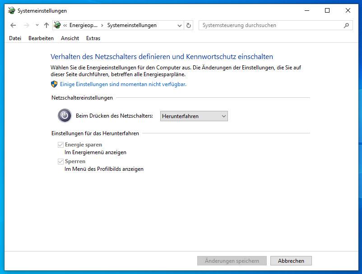Open the Herunterfahren power button dropdown
The width and height of the screenshot is (362, 274).
(x=194, y=116)
